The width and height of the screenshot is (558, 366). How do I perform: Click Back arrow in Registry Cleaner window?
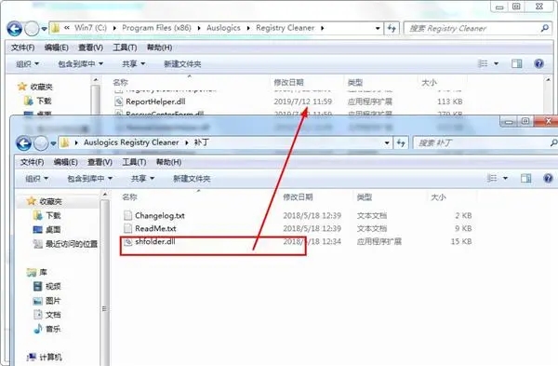(15, 29)
